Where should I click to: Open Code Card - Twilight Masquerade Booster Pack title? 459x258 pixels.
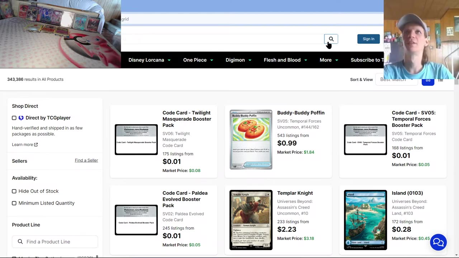coord(187,119)
